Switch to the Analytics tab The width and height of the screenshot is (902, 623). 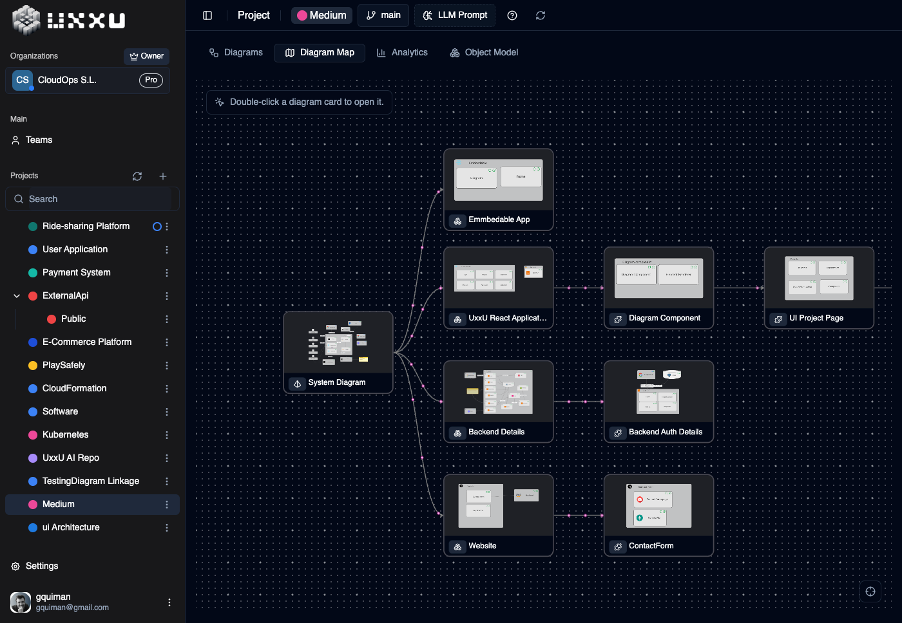[402, 53]
